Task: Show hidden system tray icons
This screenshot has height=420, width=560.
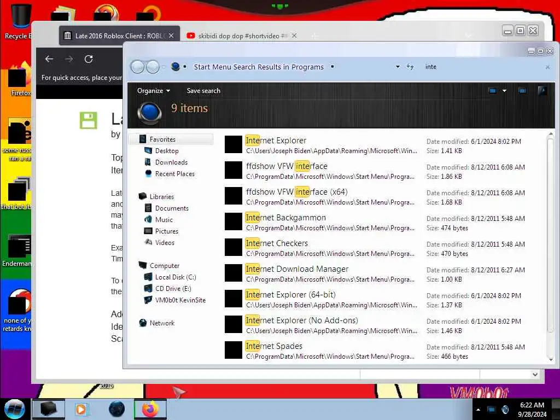Action: click(x=478, y=410)
